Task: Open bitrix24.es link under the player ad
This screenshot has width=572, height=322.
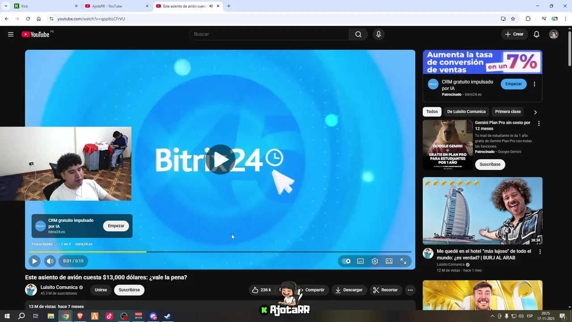Action: coord(84,244)
